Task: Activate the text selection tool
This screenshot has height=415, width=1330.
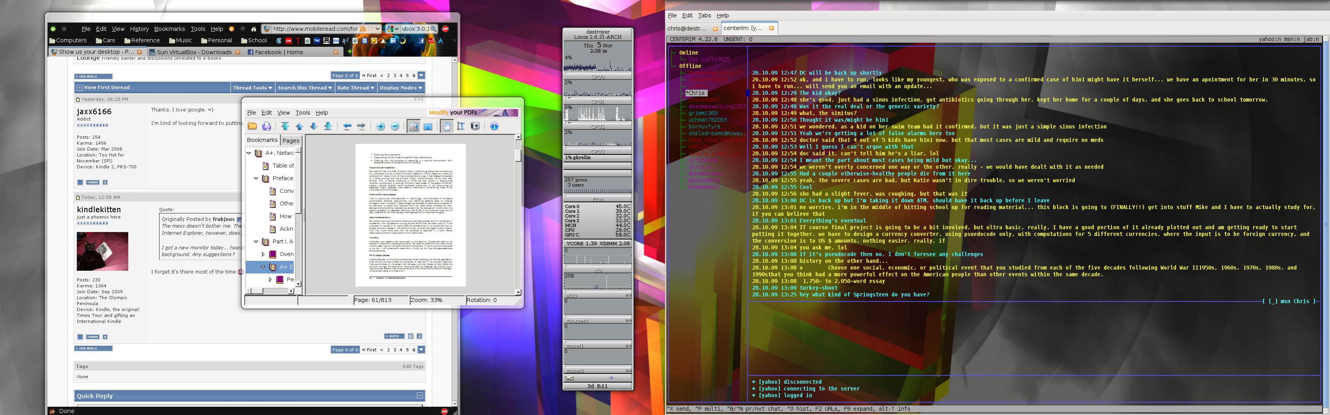Action: click(x=461, y=126)
